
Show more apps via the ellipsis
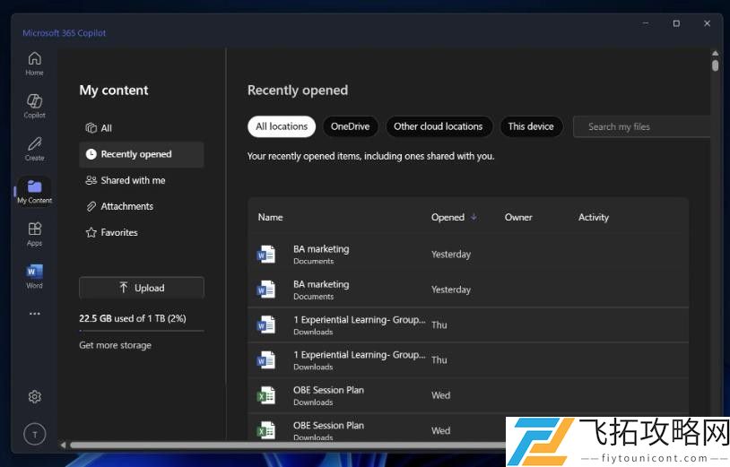click(34, 314)
